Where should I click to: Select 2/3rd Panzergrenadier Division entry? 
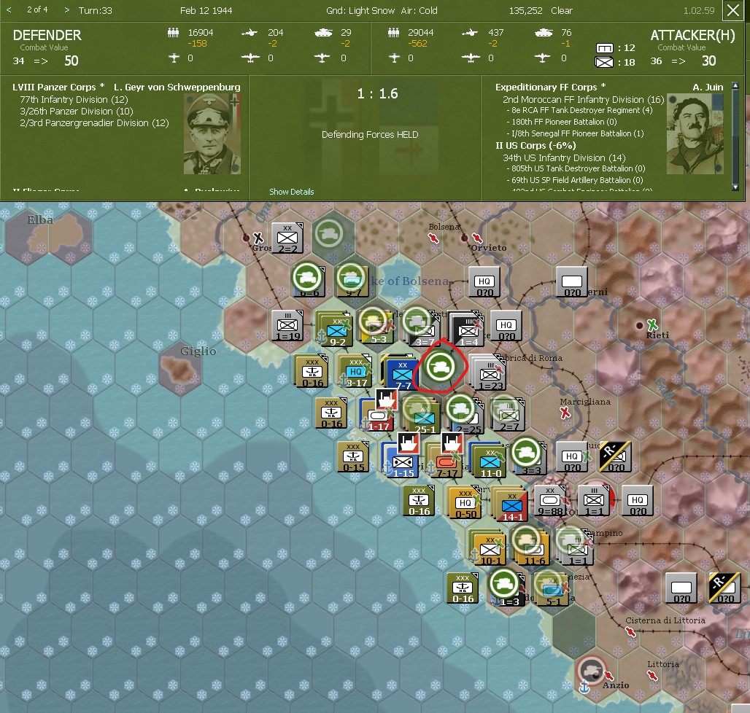94,122
